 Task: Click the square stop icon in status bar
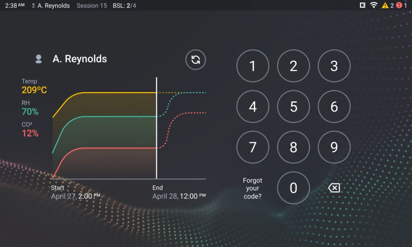(x=362, y=5)
